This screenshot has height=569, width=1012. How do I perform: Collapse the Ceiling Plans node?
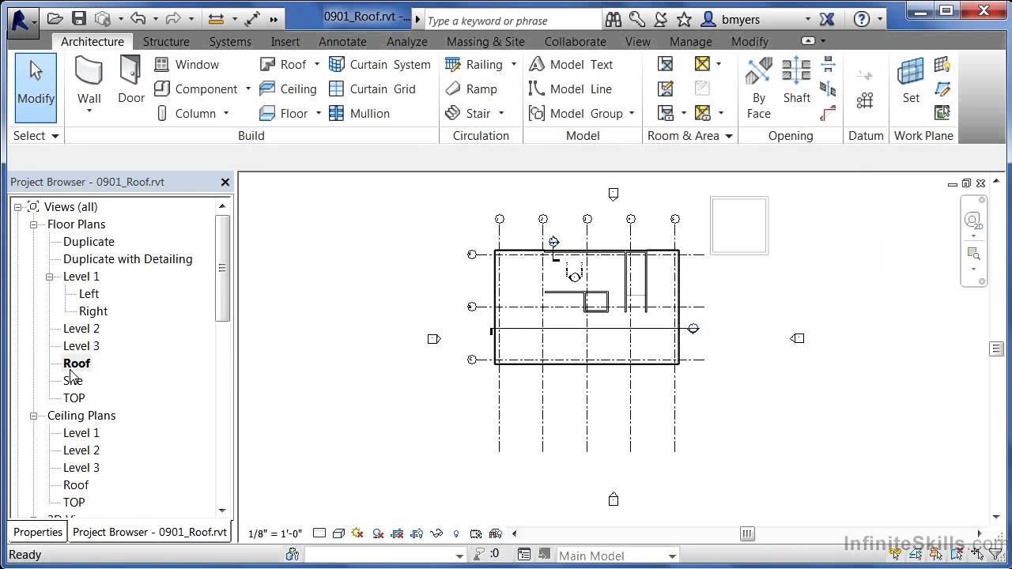[33, 416]
